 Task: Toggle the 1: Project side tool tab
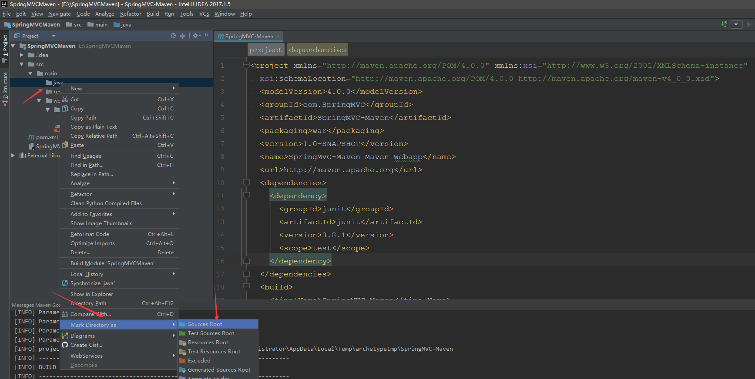pos(5,49)
